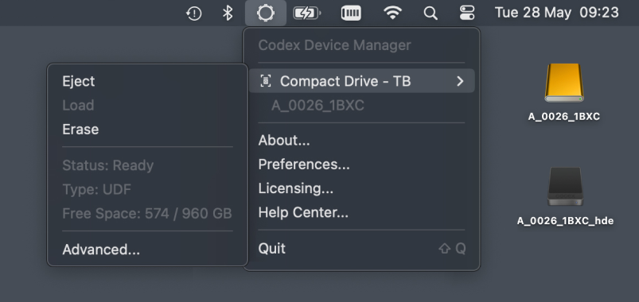Image resolution: width=639 pixels, height=302 pixels.
Task: Click the battery charging status icon
Action: [307, 14]
